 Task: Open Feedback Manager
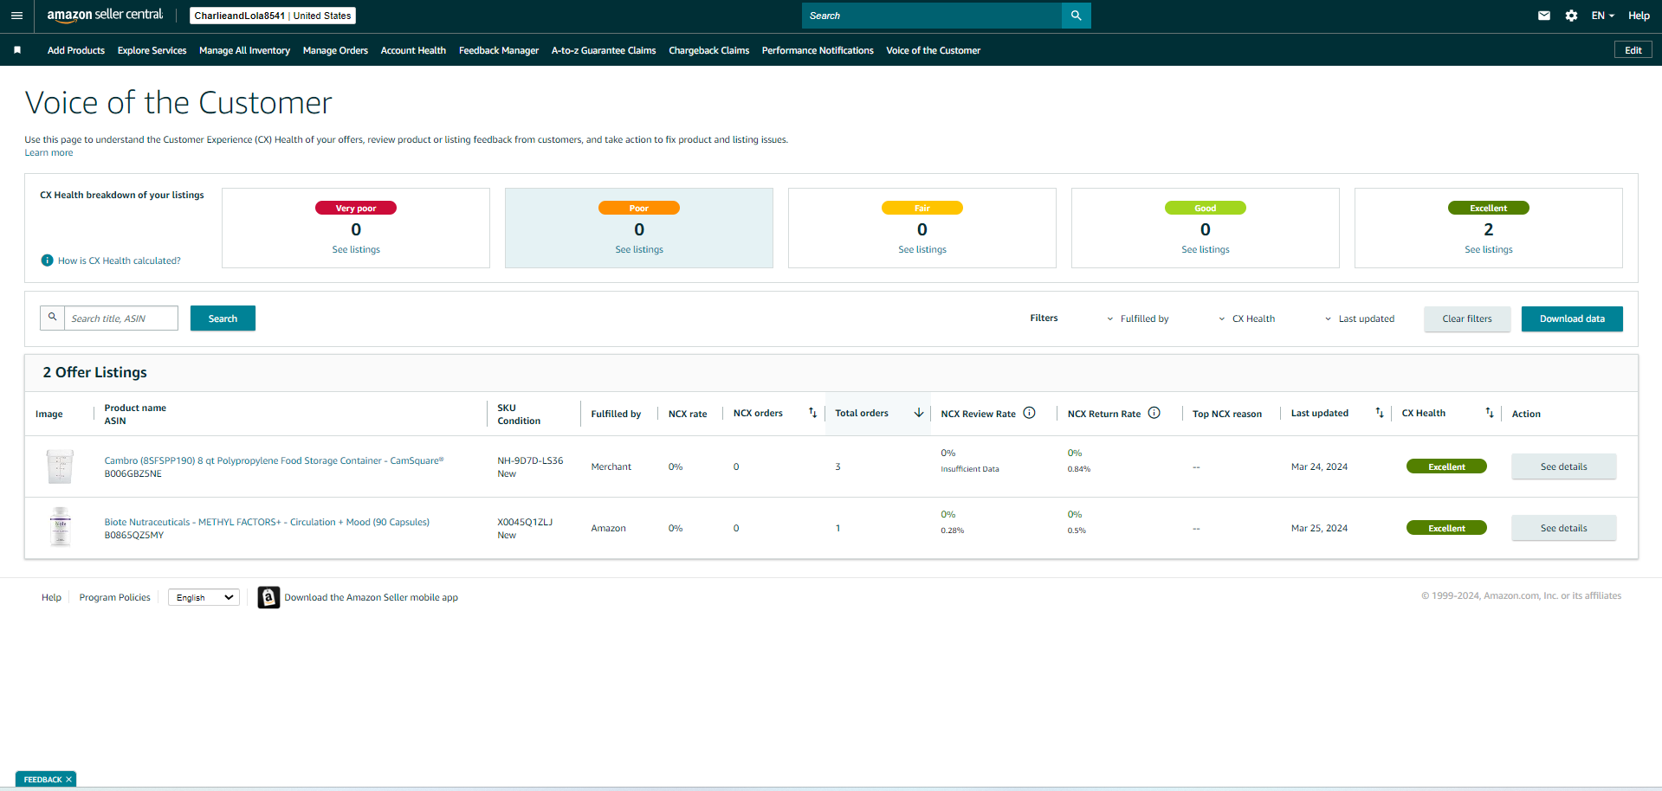coord(499,50)
